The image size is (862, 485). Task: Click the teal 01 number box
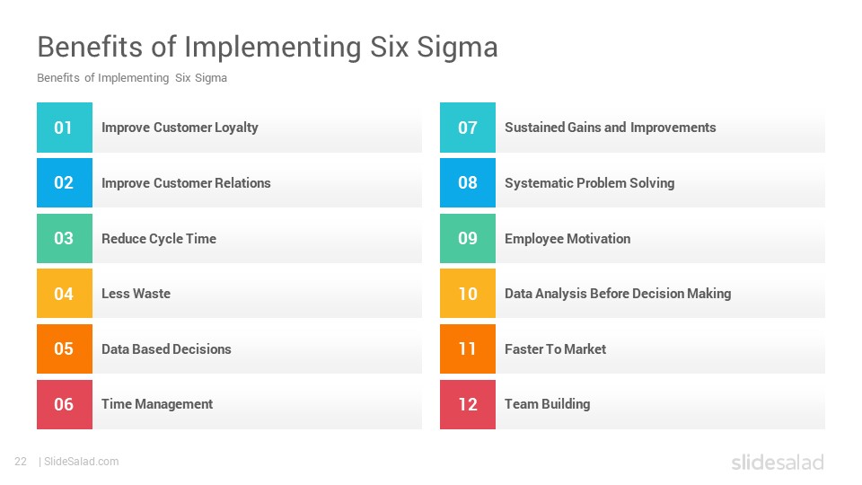pos(65,127)
